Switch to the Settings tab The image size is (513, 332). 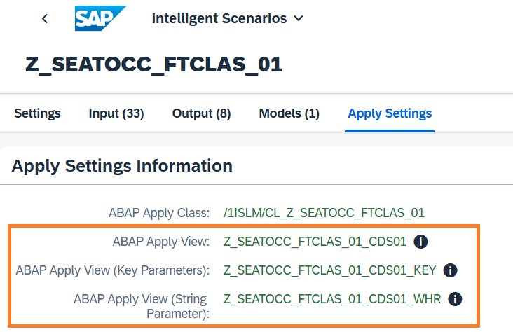pos(37,113)
